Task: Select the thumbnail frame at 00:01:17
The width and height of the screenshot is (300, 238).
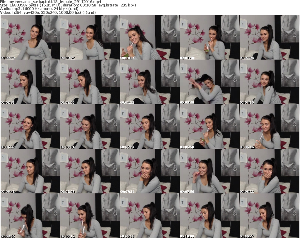Action: (x=150, y=37)
